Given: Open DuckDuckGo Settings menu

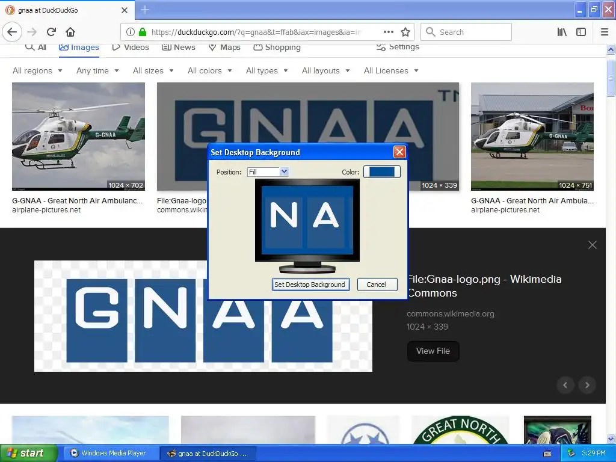Looking at the screenshot, I should tap(398, 47).
